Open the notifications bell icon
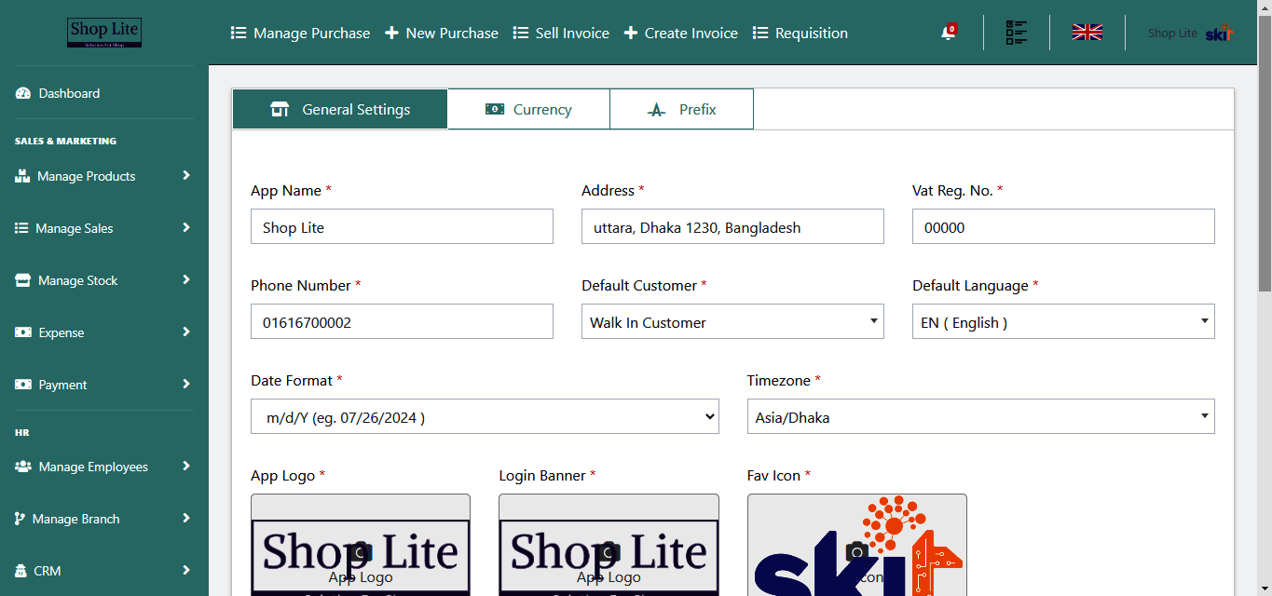Viewport: 1272px width, 596px height. pos(948,32)
